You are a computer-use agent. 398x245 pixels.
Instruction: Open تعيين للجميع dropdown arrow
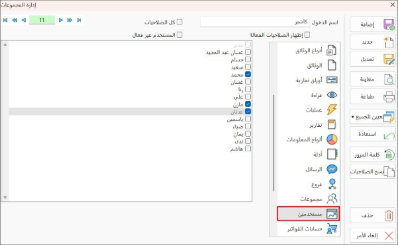point(353,117)
